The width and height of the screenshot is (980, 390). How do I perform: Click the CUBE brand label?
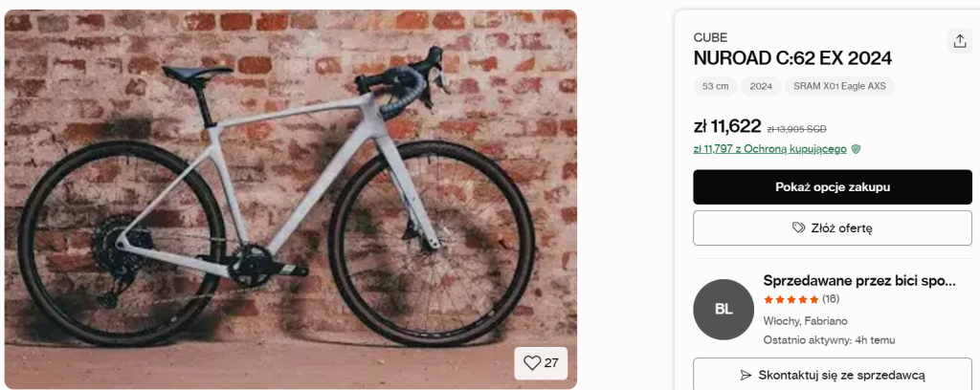pos(710,37)
